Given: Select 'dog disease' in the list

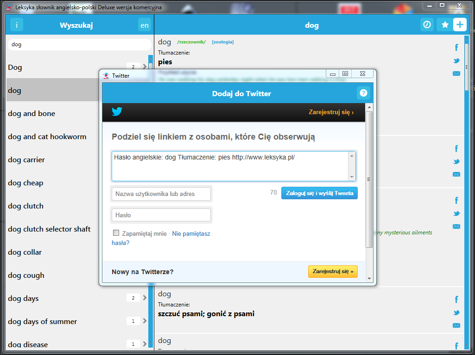Looking at the screenshot, I should click(28, 344).
